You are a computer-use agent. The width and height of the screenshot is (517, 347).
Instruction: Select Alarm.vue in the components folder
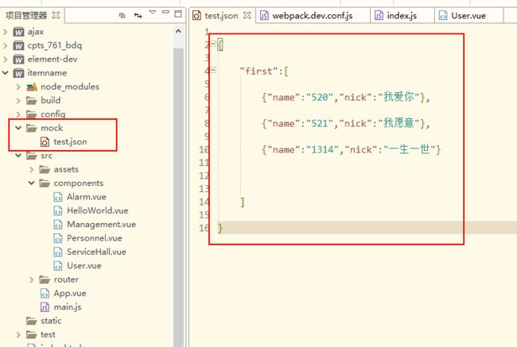[x=87, y=197]
